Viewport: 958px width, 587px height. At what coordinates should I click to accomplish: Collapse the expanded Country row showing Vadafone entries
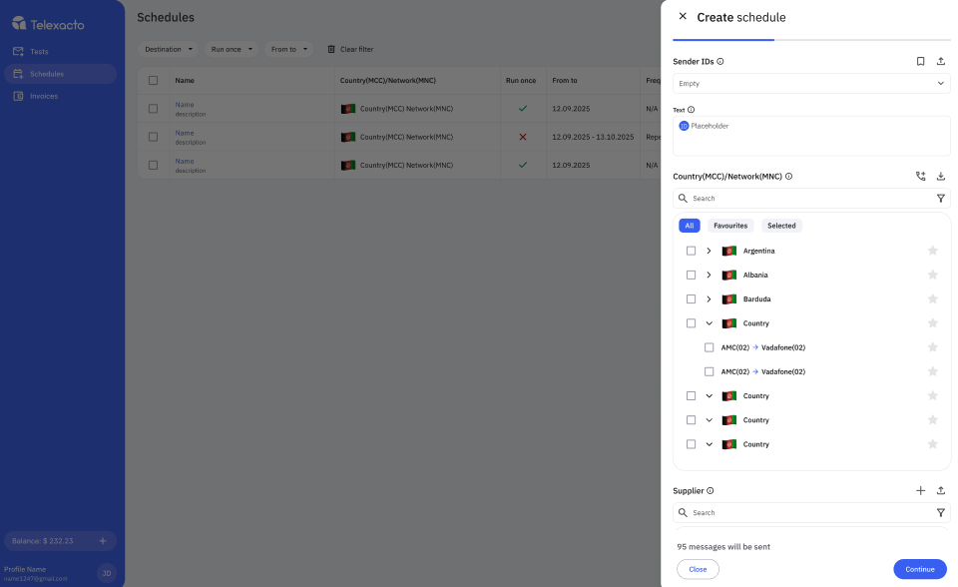pos(709,322)
